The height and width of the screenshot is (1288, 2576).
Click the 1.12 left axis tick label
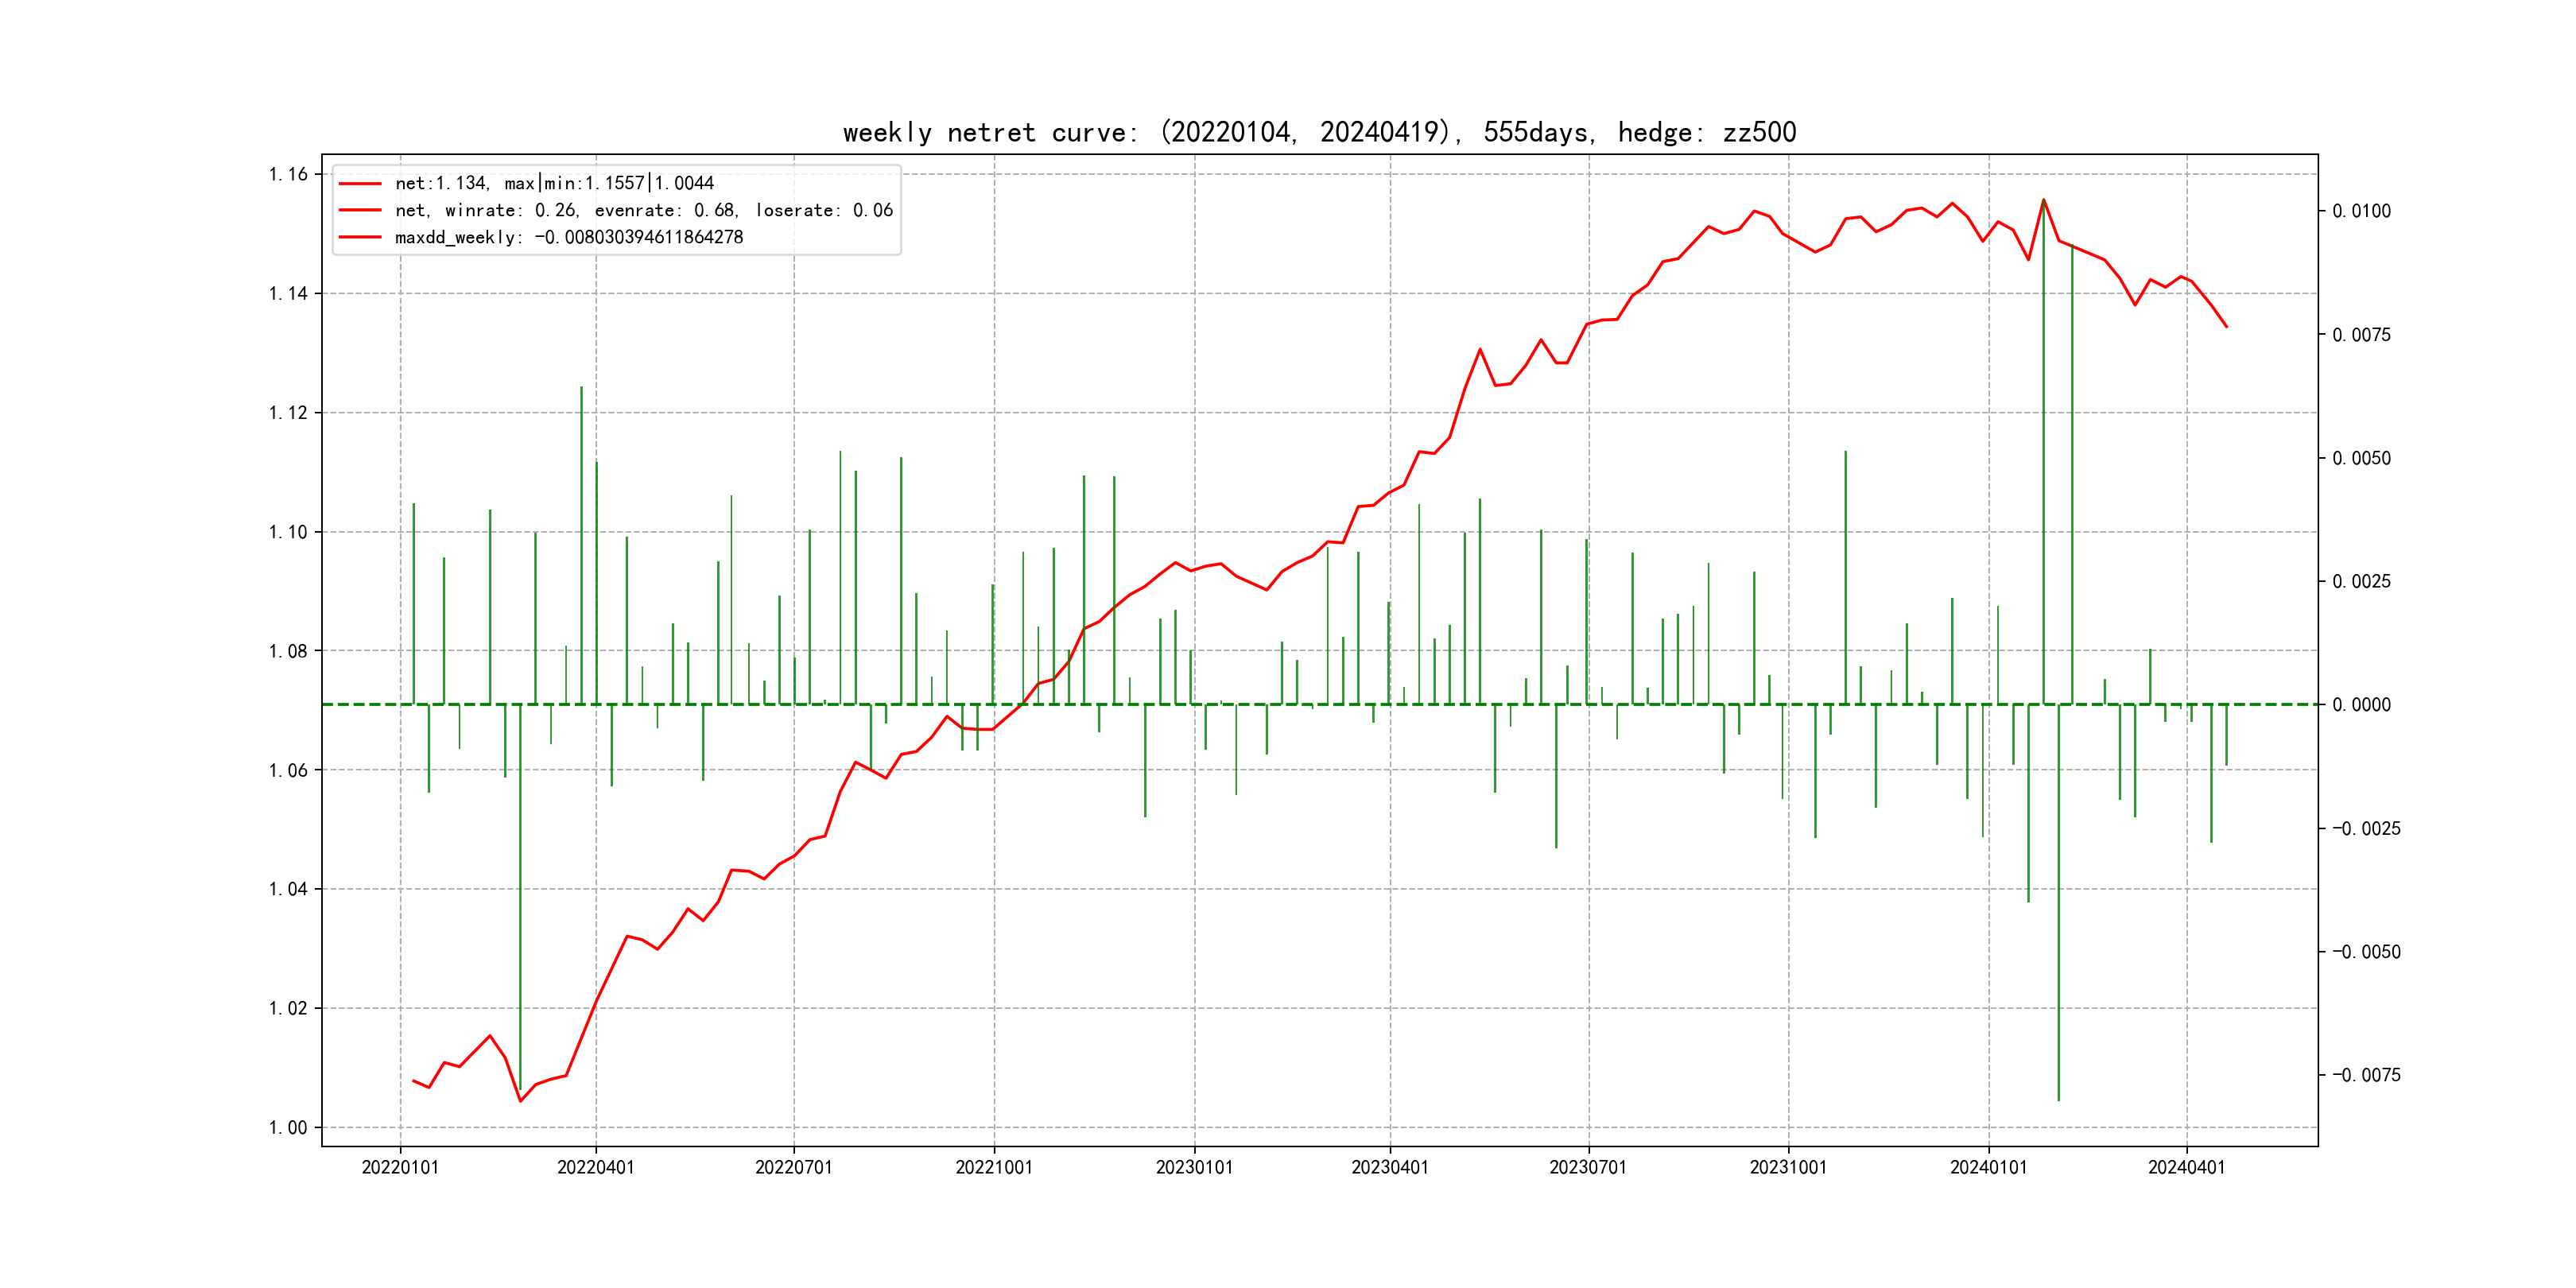[x=288, y=413]
